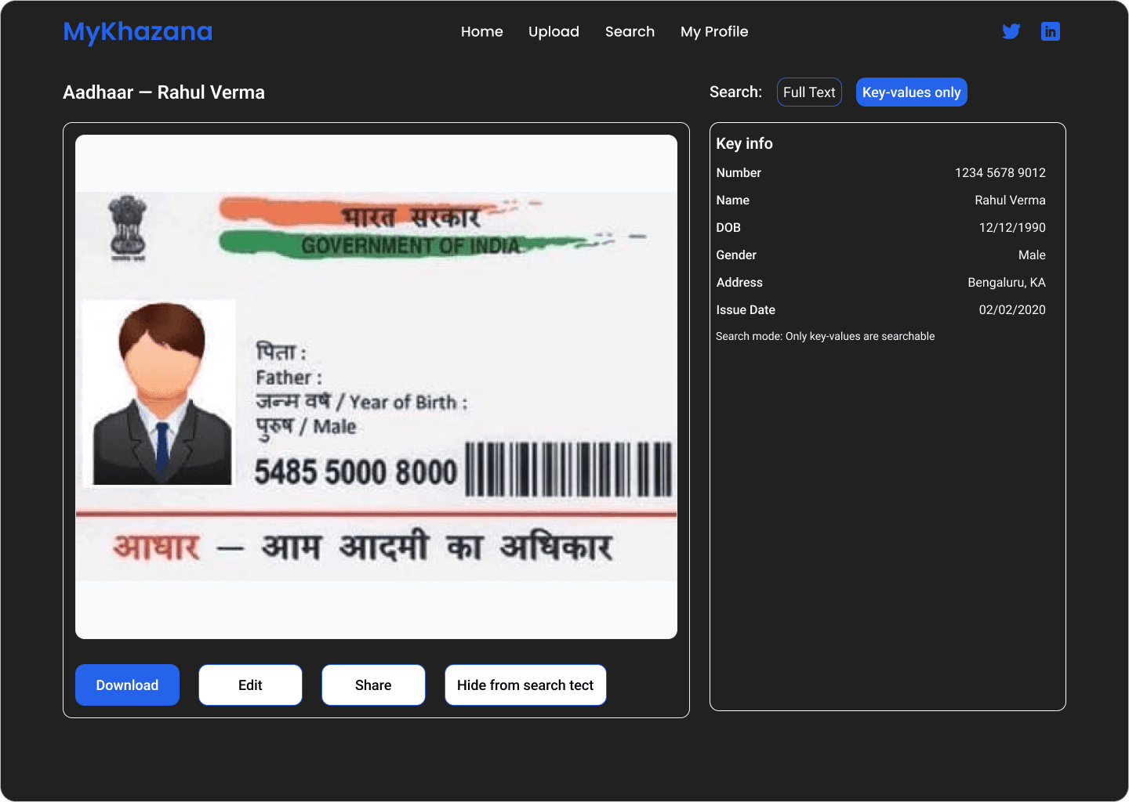Open My Profile page
The width and height of the screenshot is (1129, 802).
(x=714, y=31)
